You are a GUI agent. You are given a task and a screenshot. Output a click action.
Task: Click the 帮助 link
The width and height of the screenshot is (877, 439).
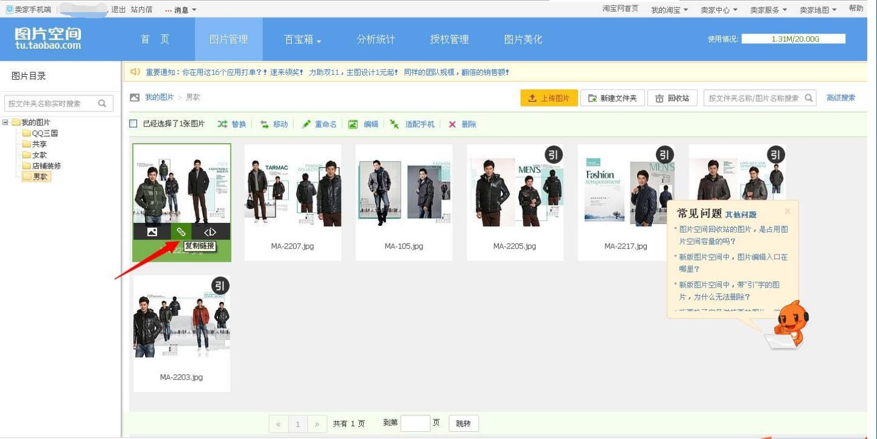tap(856, 9)
